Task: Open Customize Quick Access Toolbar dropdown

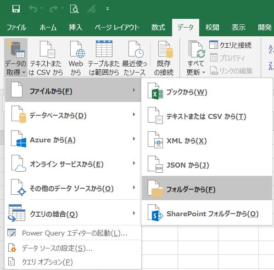Action: point(108,9)
